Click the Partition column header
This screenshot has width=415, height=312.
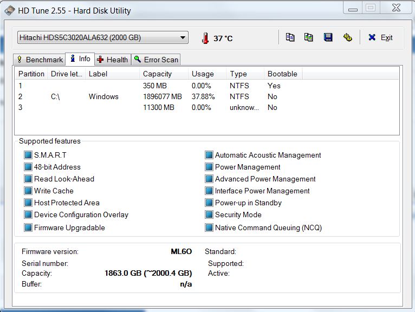pos(31,74)
